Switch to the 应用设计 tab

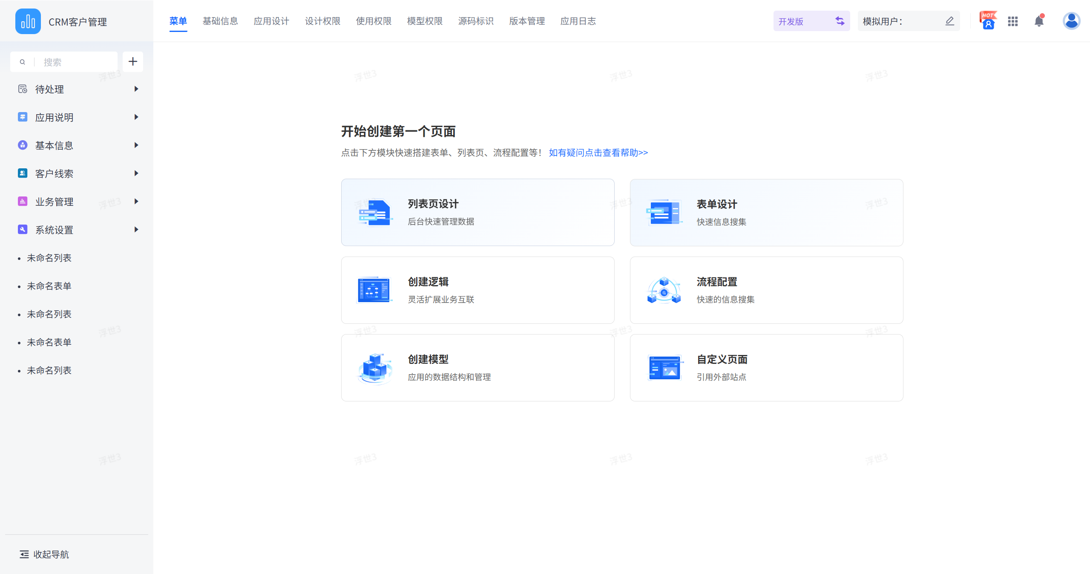(x=271, y=21)
